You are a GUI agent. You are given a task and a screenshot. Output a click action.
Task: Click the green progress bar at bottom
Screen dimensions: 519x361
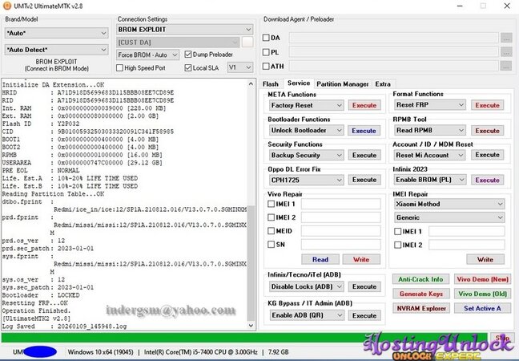pos(240,338)
